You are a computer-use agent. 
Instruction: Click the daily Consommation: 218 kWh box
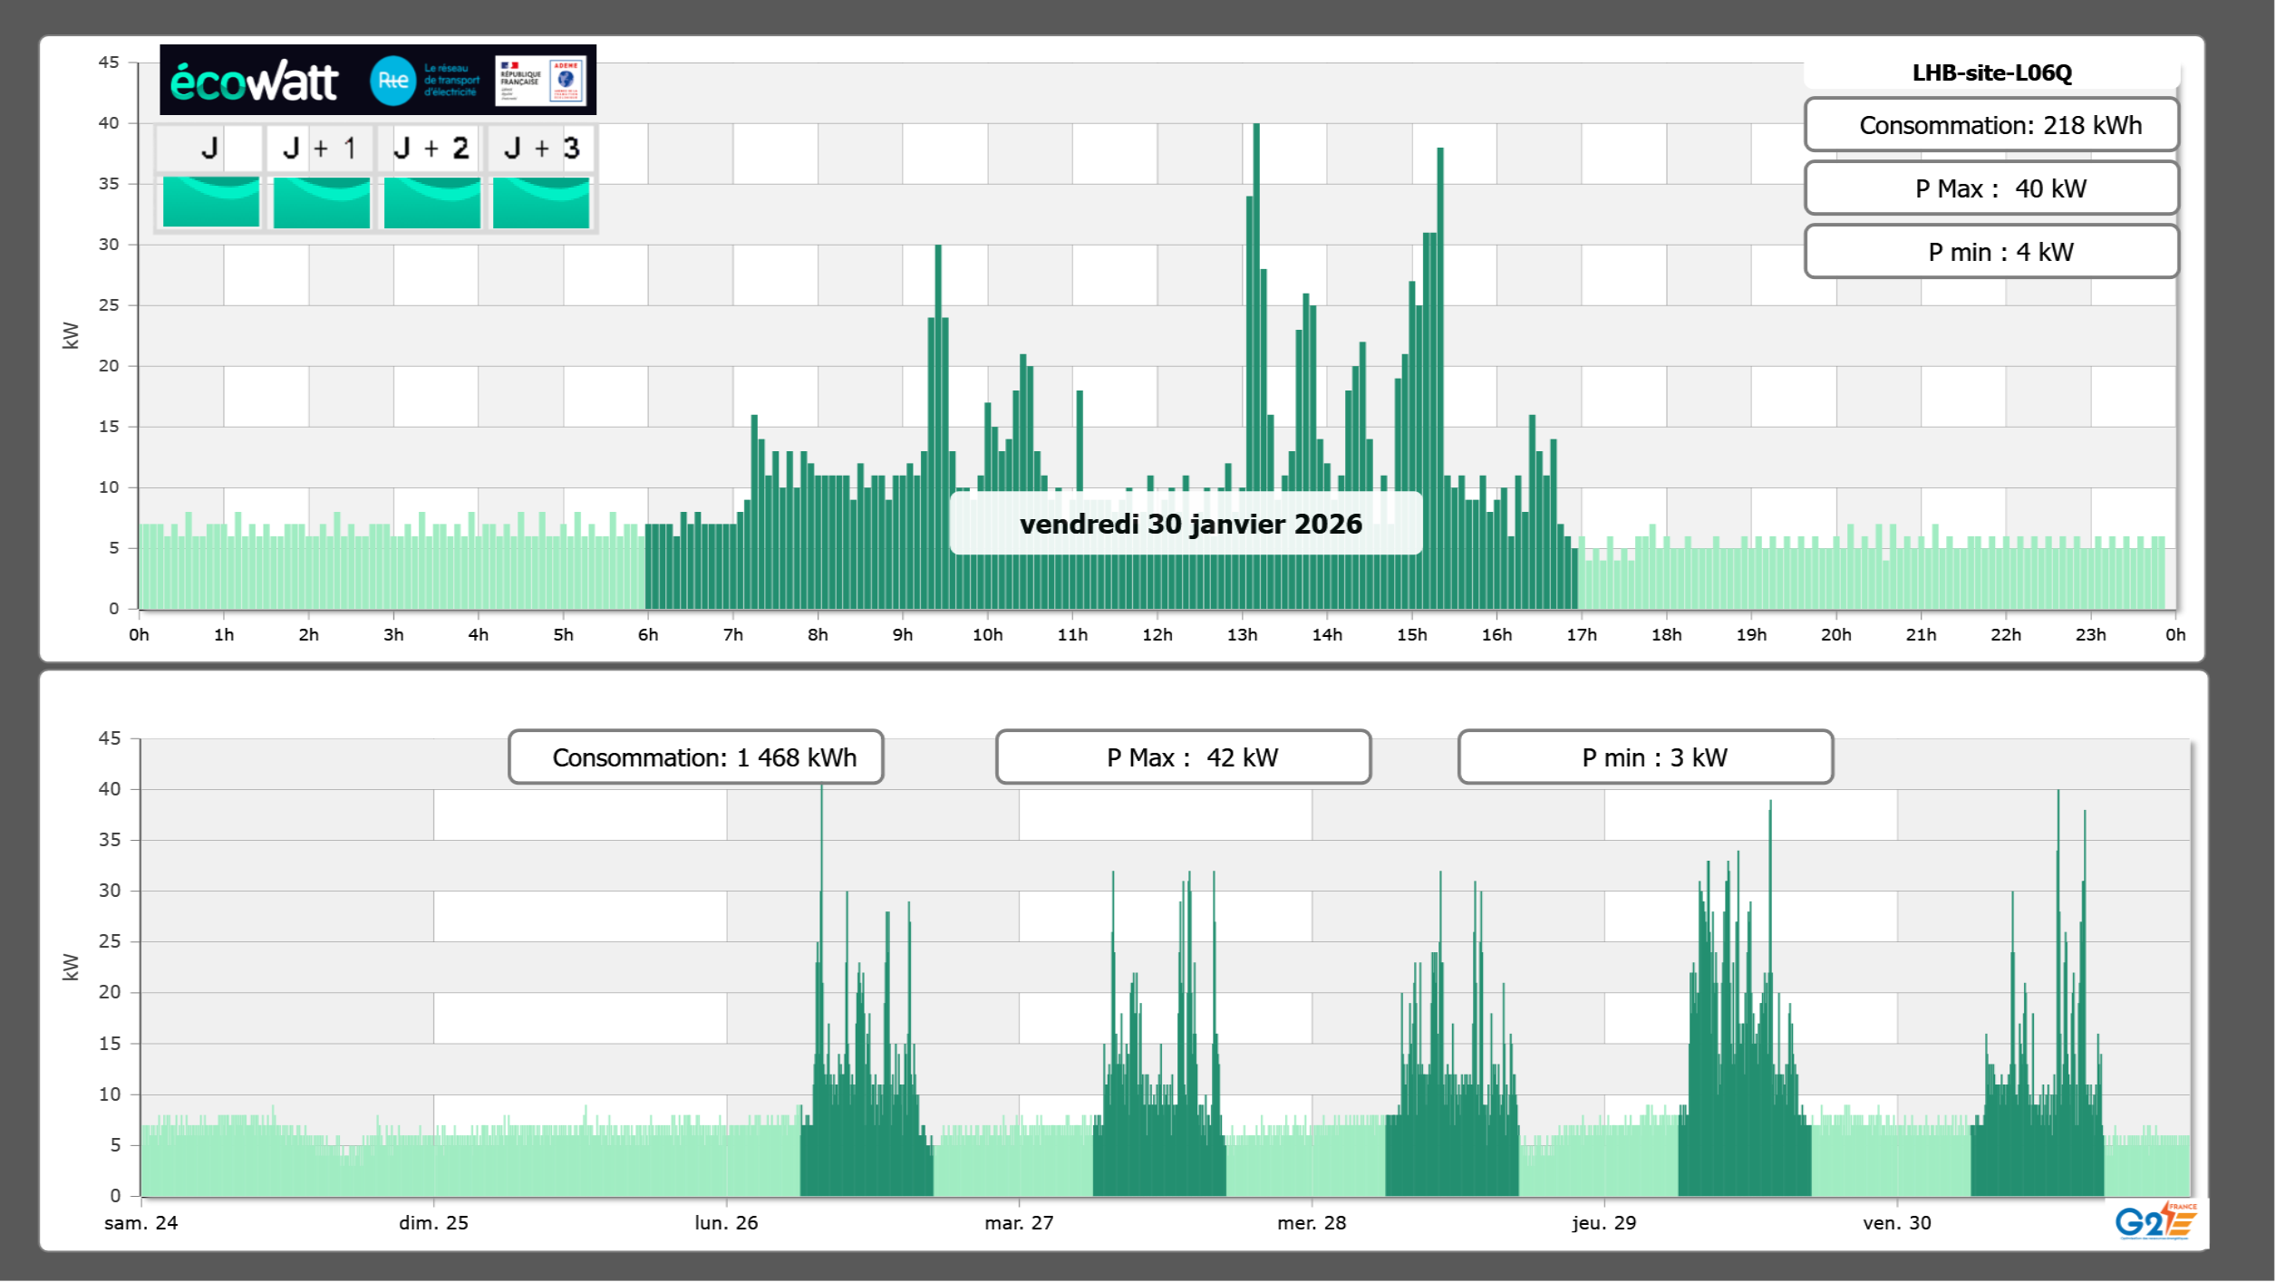click(x=1991, y=125)
